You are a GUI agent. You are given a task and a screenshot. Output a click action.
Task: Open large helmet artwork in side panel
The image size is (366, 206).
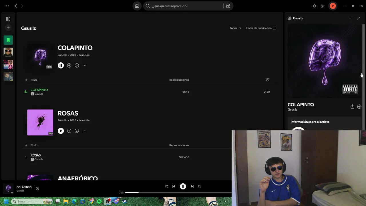[x=325, y=61]
